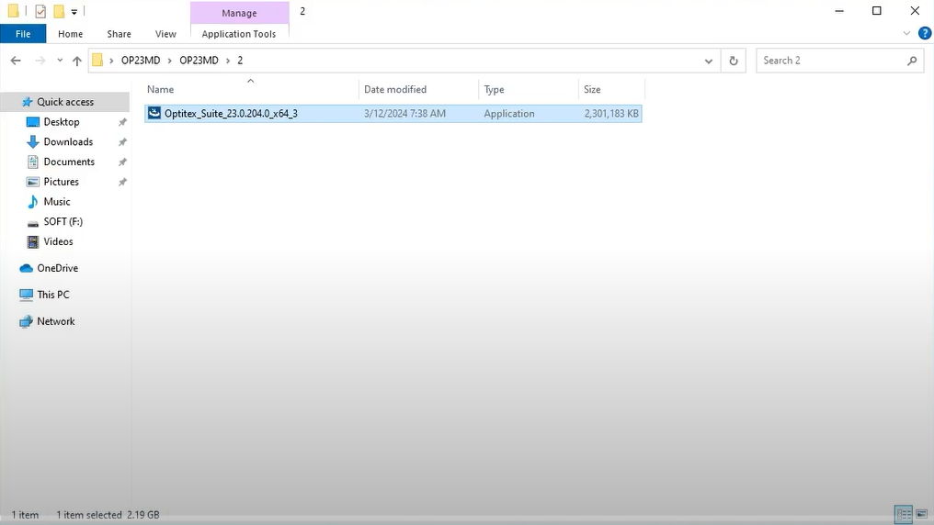Image resolution: width=934 pixels, height=525 pixels.
Task: Open This PC in the navigation pane
Action: pyautogui.click(x=52, y=295)
